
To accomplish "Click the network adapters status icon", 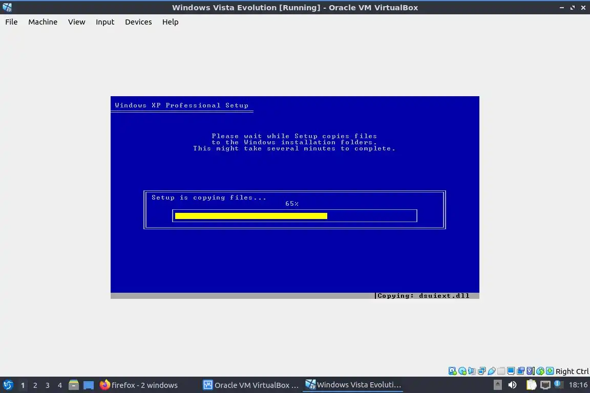I will [481, 371].
